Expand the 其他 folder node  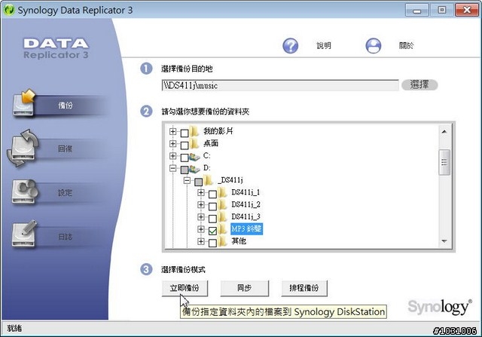201,241
